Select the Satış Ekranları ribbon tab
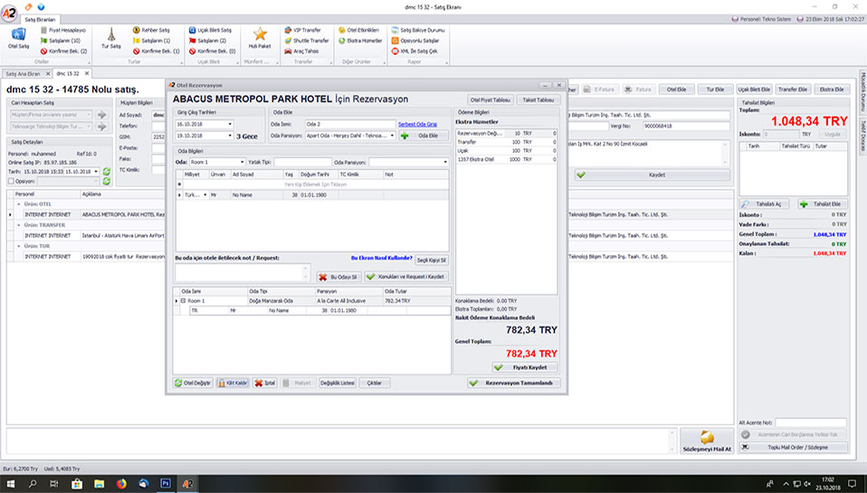The image size is (867, 493). pos(41,19)
